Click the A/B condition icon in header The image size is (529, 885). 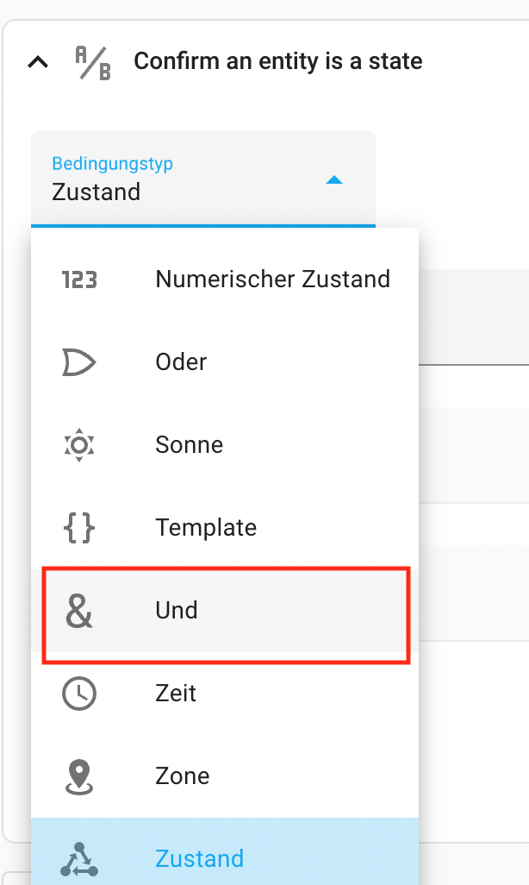tap(93, 63)
